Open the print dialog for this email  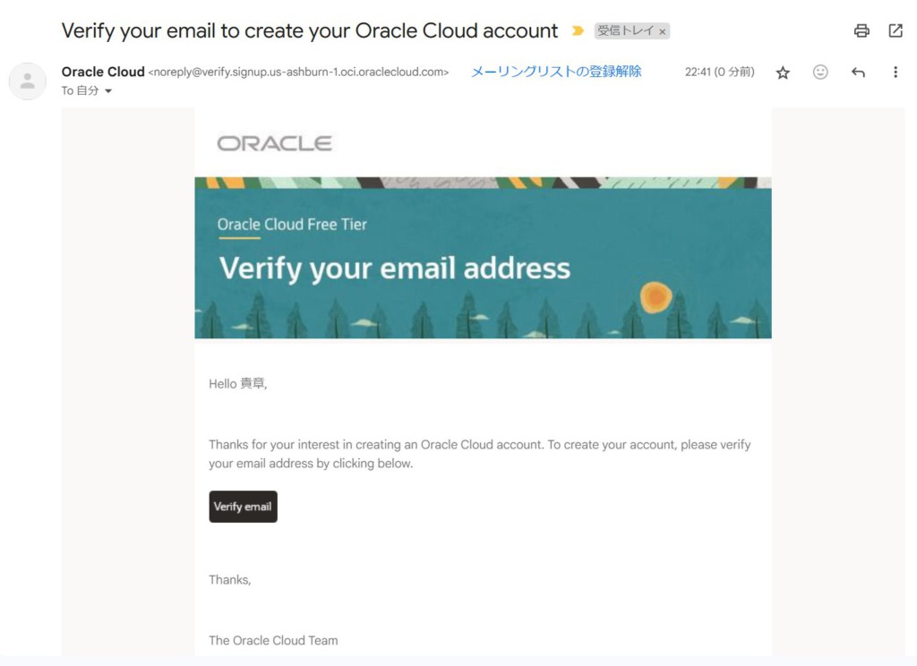point(861,30)
